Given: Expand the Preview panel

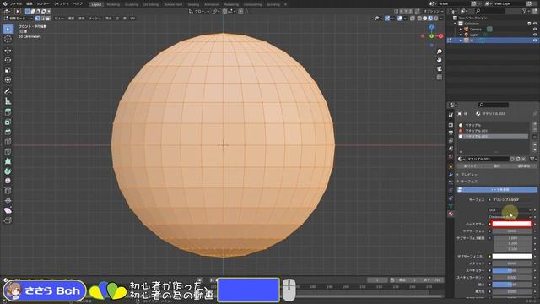Looking at the screenshot, I should pyautogui.click(x=467, y=175).
